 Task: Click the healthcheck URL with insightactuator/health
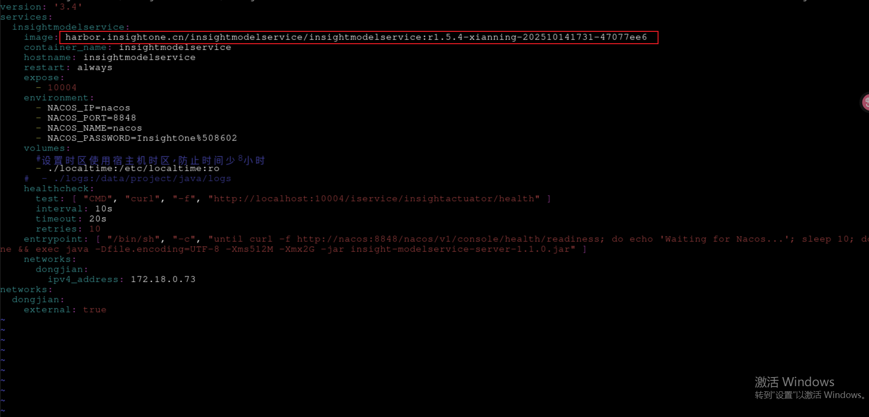(x=374, y=199)
